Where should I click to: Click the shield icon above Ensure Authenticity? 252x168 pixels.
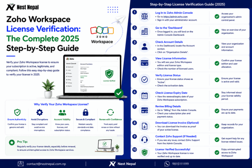click(x=17, y=113)
